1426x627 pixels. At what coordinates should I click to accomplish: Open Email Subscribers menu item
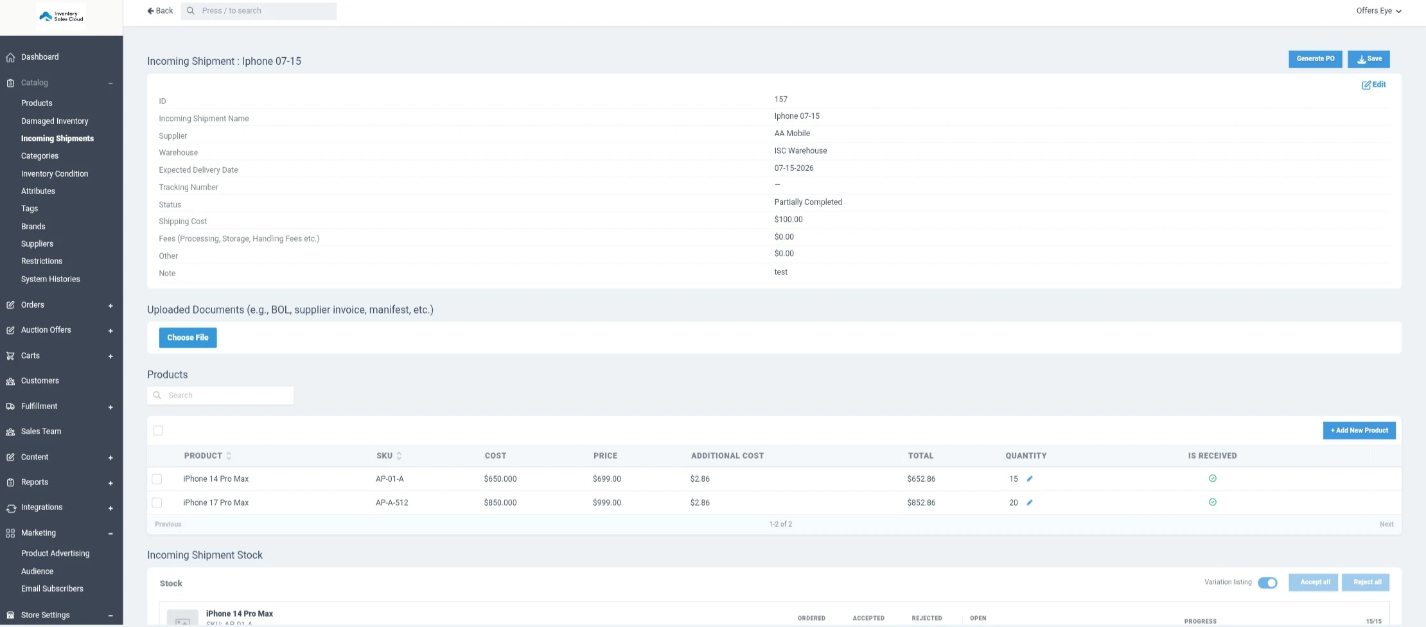point(52,589)
